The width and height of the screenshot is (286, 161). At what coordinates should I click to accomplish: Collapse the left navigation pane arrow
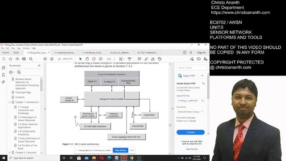pyautogui.click(x=45, y=109)
